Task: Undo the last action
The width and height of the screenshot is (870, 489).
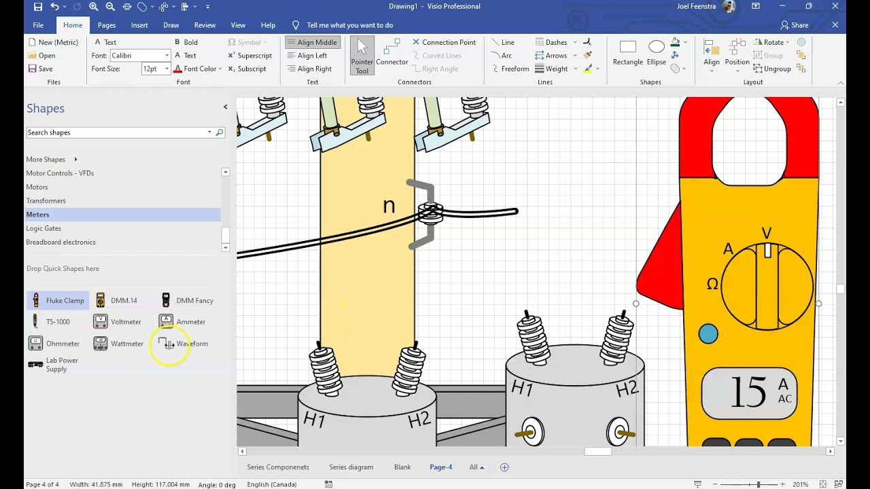Action: point(54,7)
